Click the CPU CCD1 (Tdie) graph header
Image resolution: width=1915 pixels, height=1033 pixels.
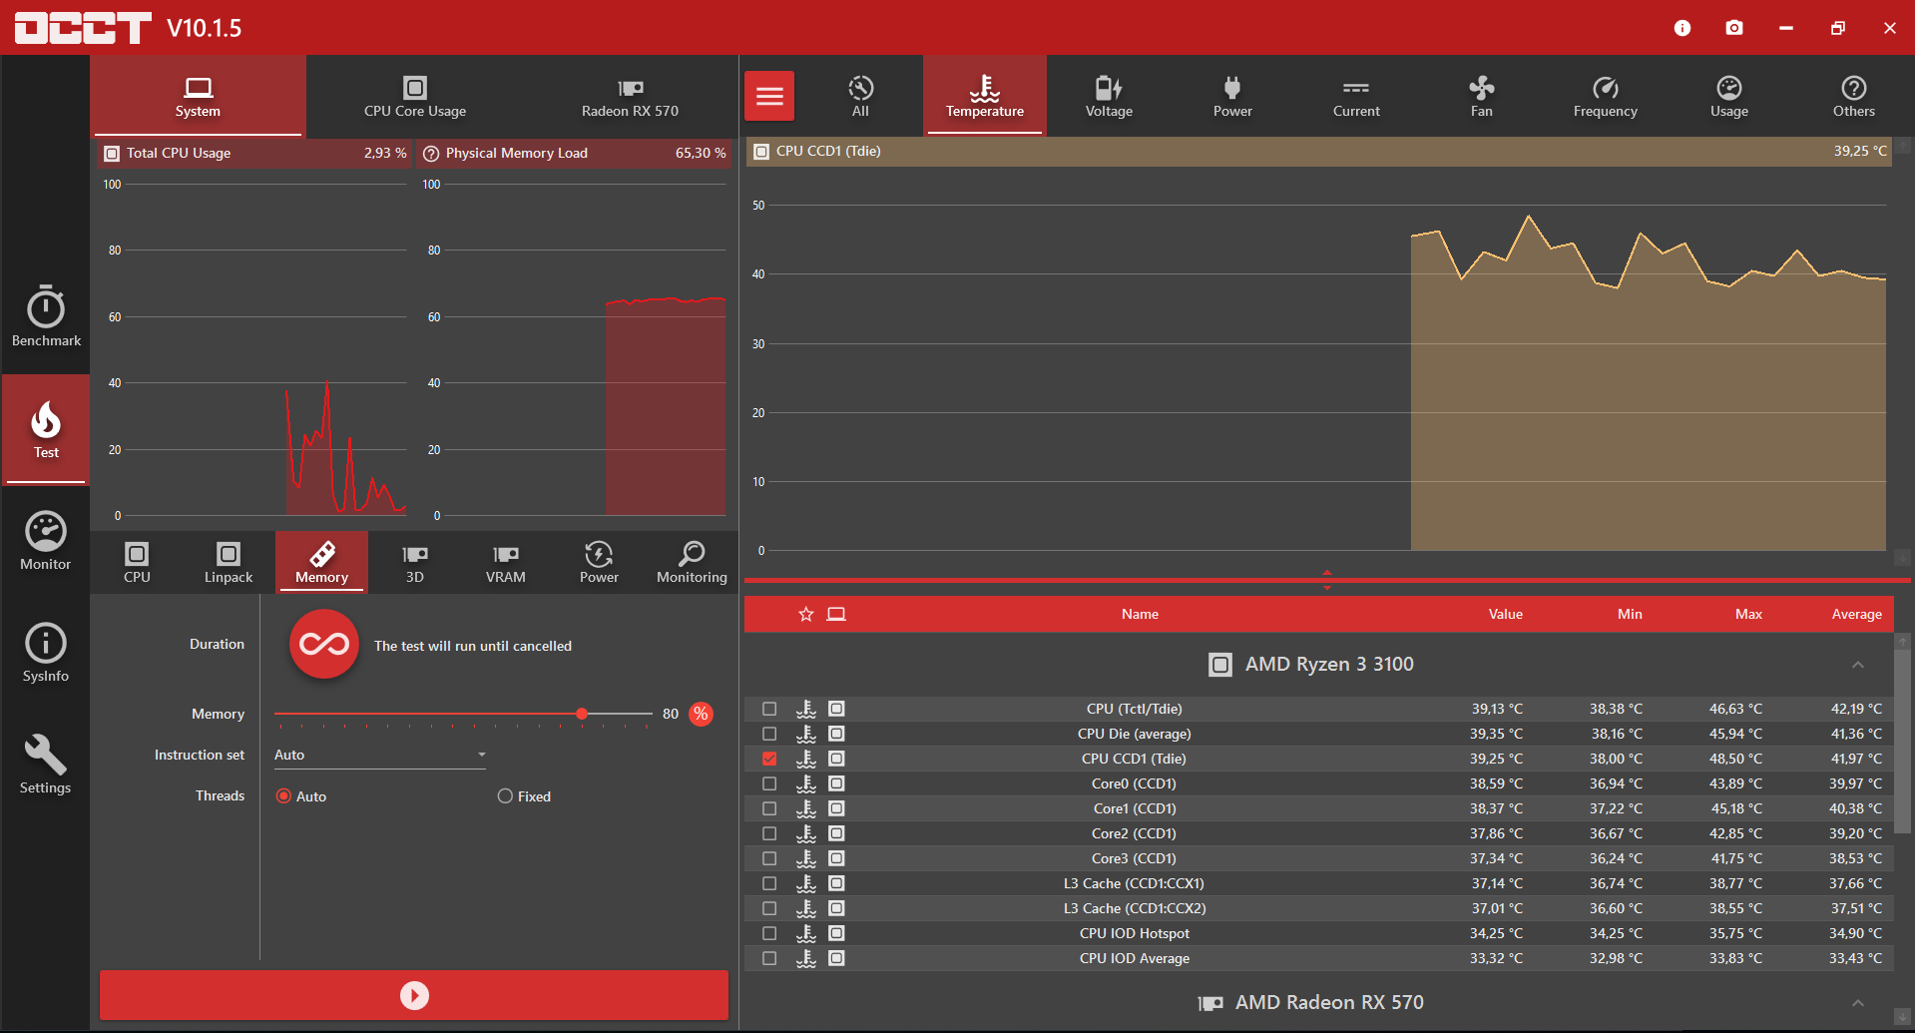1318,152
